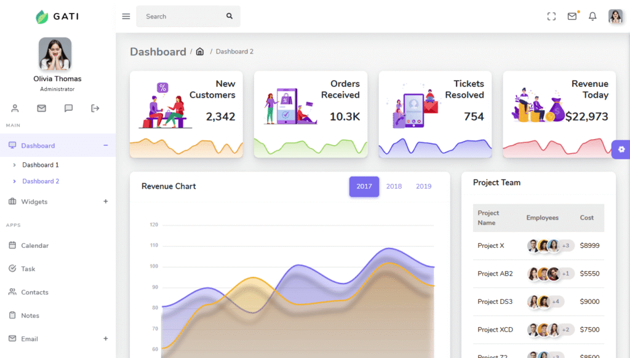
Task: Click the +4 employees badge for Project DS3
Action: coord(556,301)
